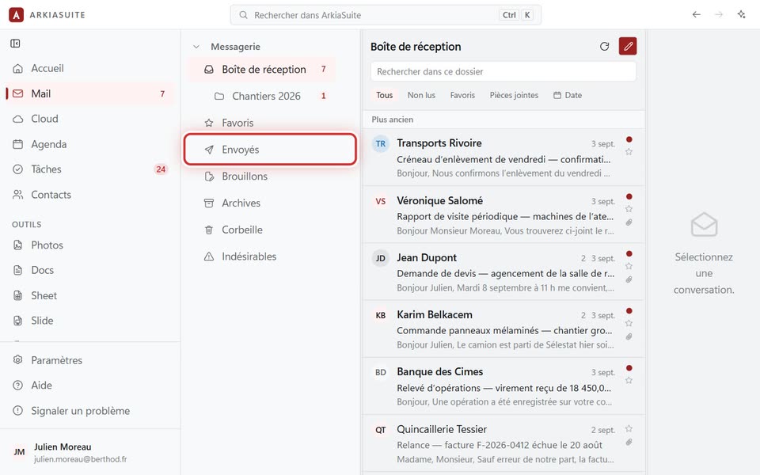Click the red compose new mail pencil button

coord(628,47)
